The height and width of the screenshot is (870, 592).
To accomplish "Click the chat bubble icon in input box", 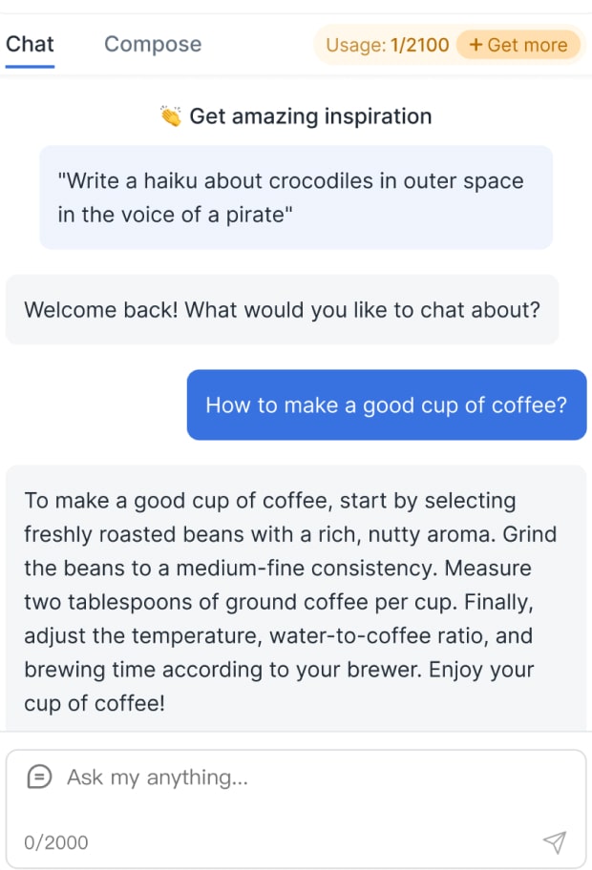I will [x=39, y=777].
